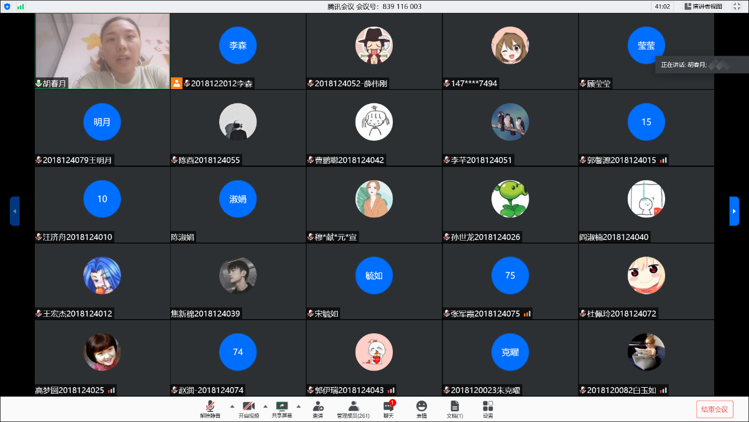The width and height of the screenshot is (749, 422).
Task: Go to the next page of participants
Action: tap(734, 211)
